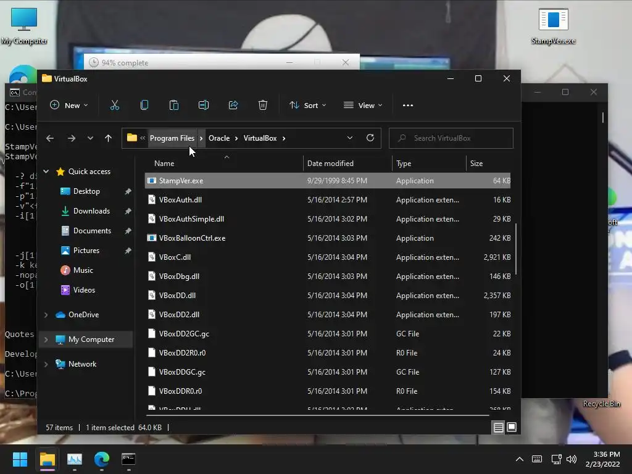Collapse the Quick access tree node

[x=46, y=172]
